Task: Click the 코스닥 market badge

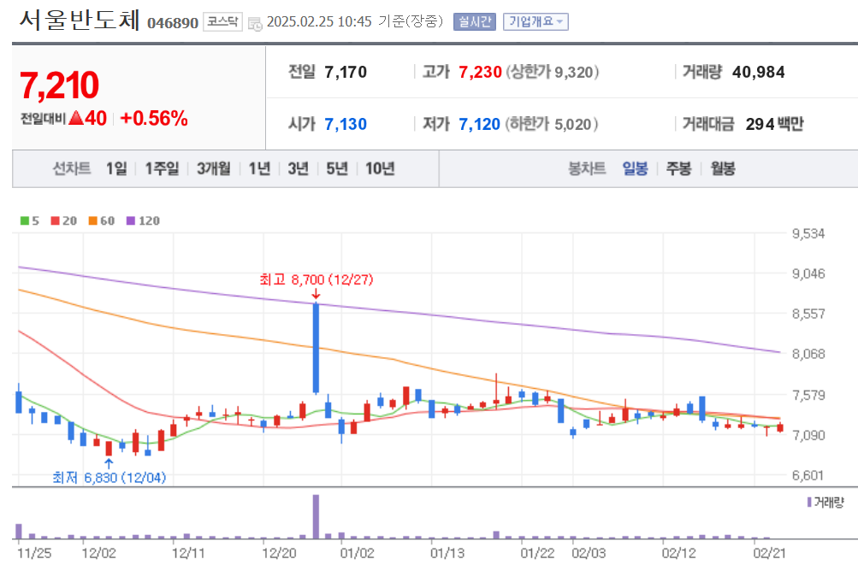Action: [222, 22]
